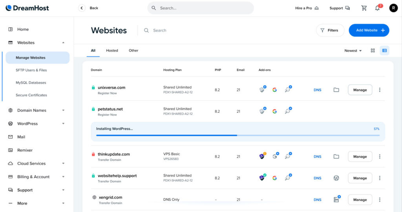Click Manage for thinkupdate.com

(x=360, y=156)
